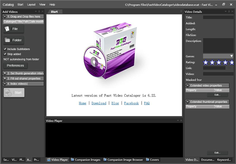Open the Home link
Screen dimensions: 236x164
(83, 103)
